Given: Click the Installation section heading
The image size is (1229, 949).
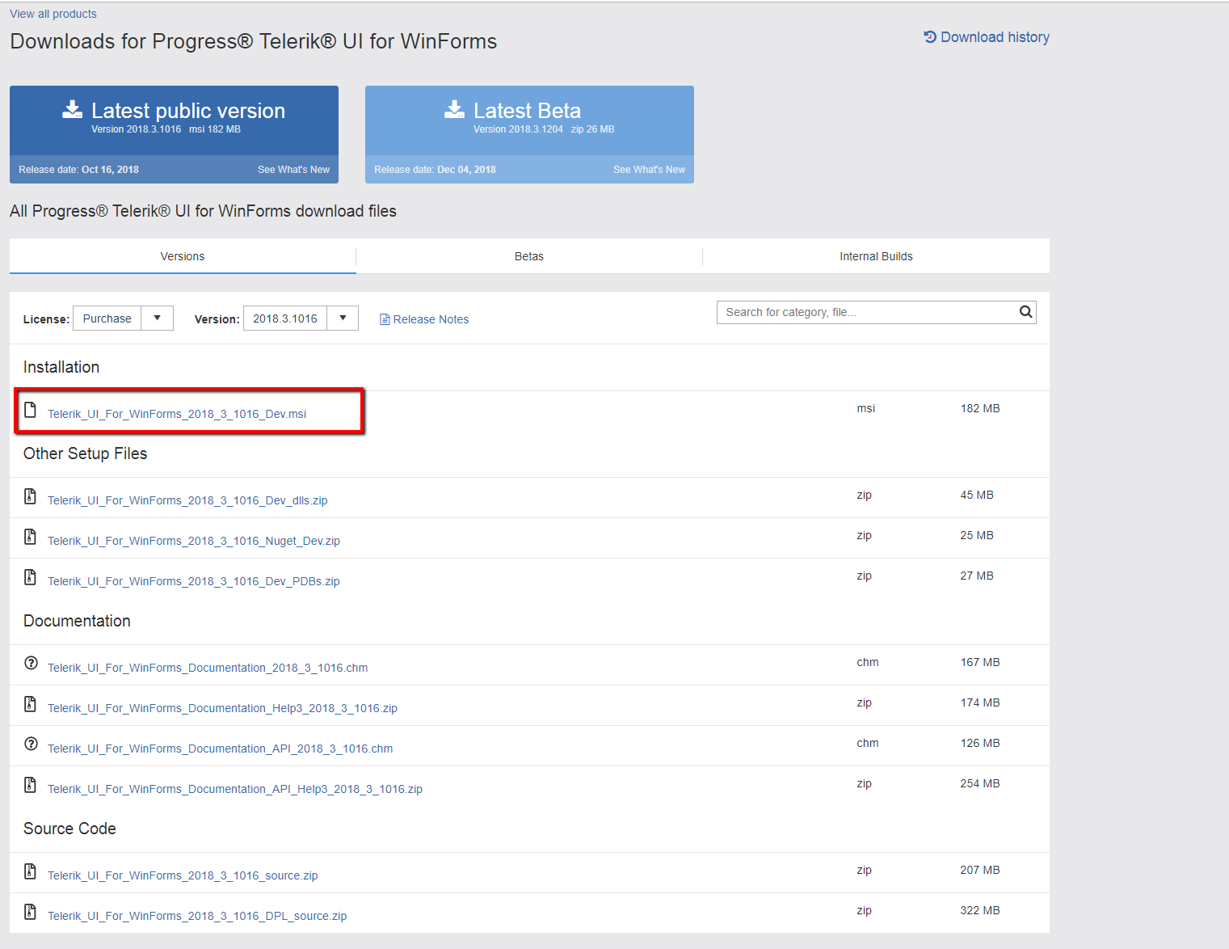Looking at the screenshot, I should (61, 367).
